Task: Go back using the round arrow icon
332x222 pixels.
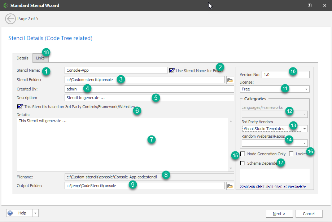Action: (x=10, y=19)
